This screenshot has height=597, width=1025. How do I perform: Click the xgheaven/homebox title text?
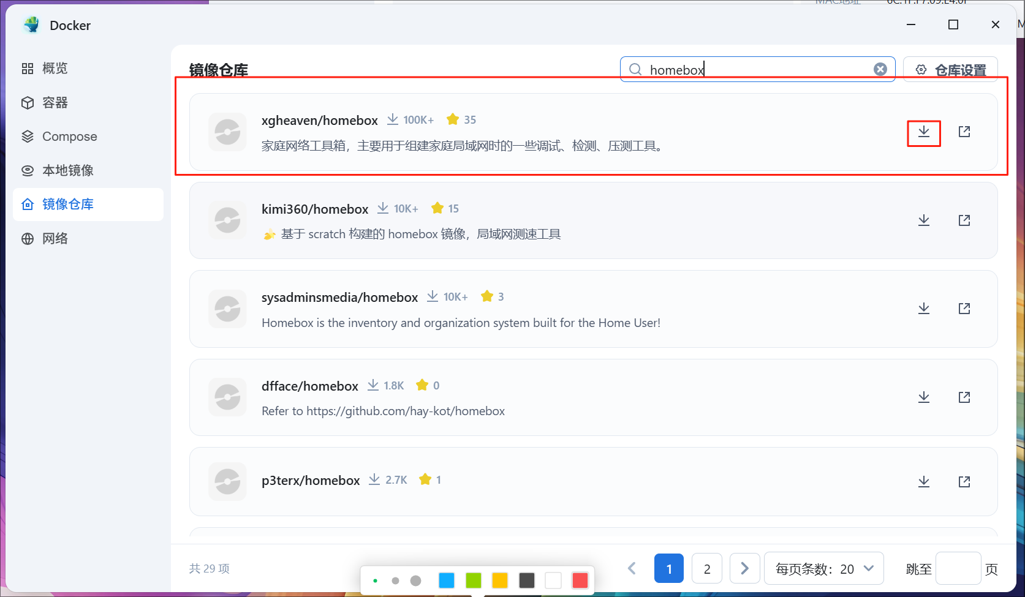320,121
